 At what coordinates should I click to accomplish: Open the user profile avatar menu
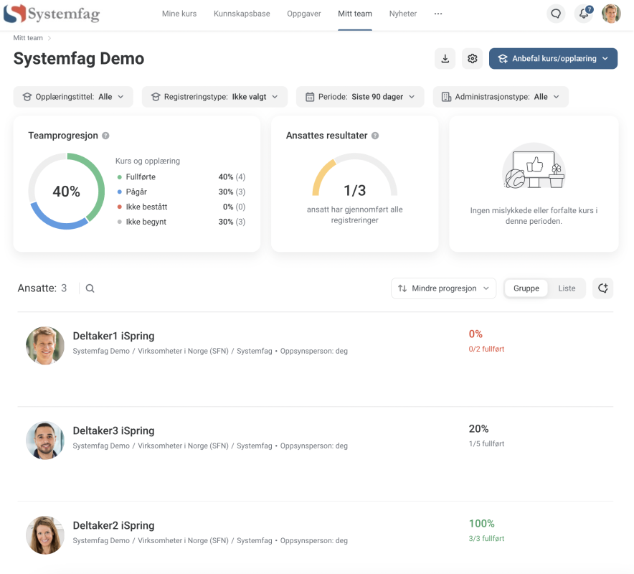click(x=611, y=14)
